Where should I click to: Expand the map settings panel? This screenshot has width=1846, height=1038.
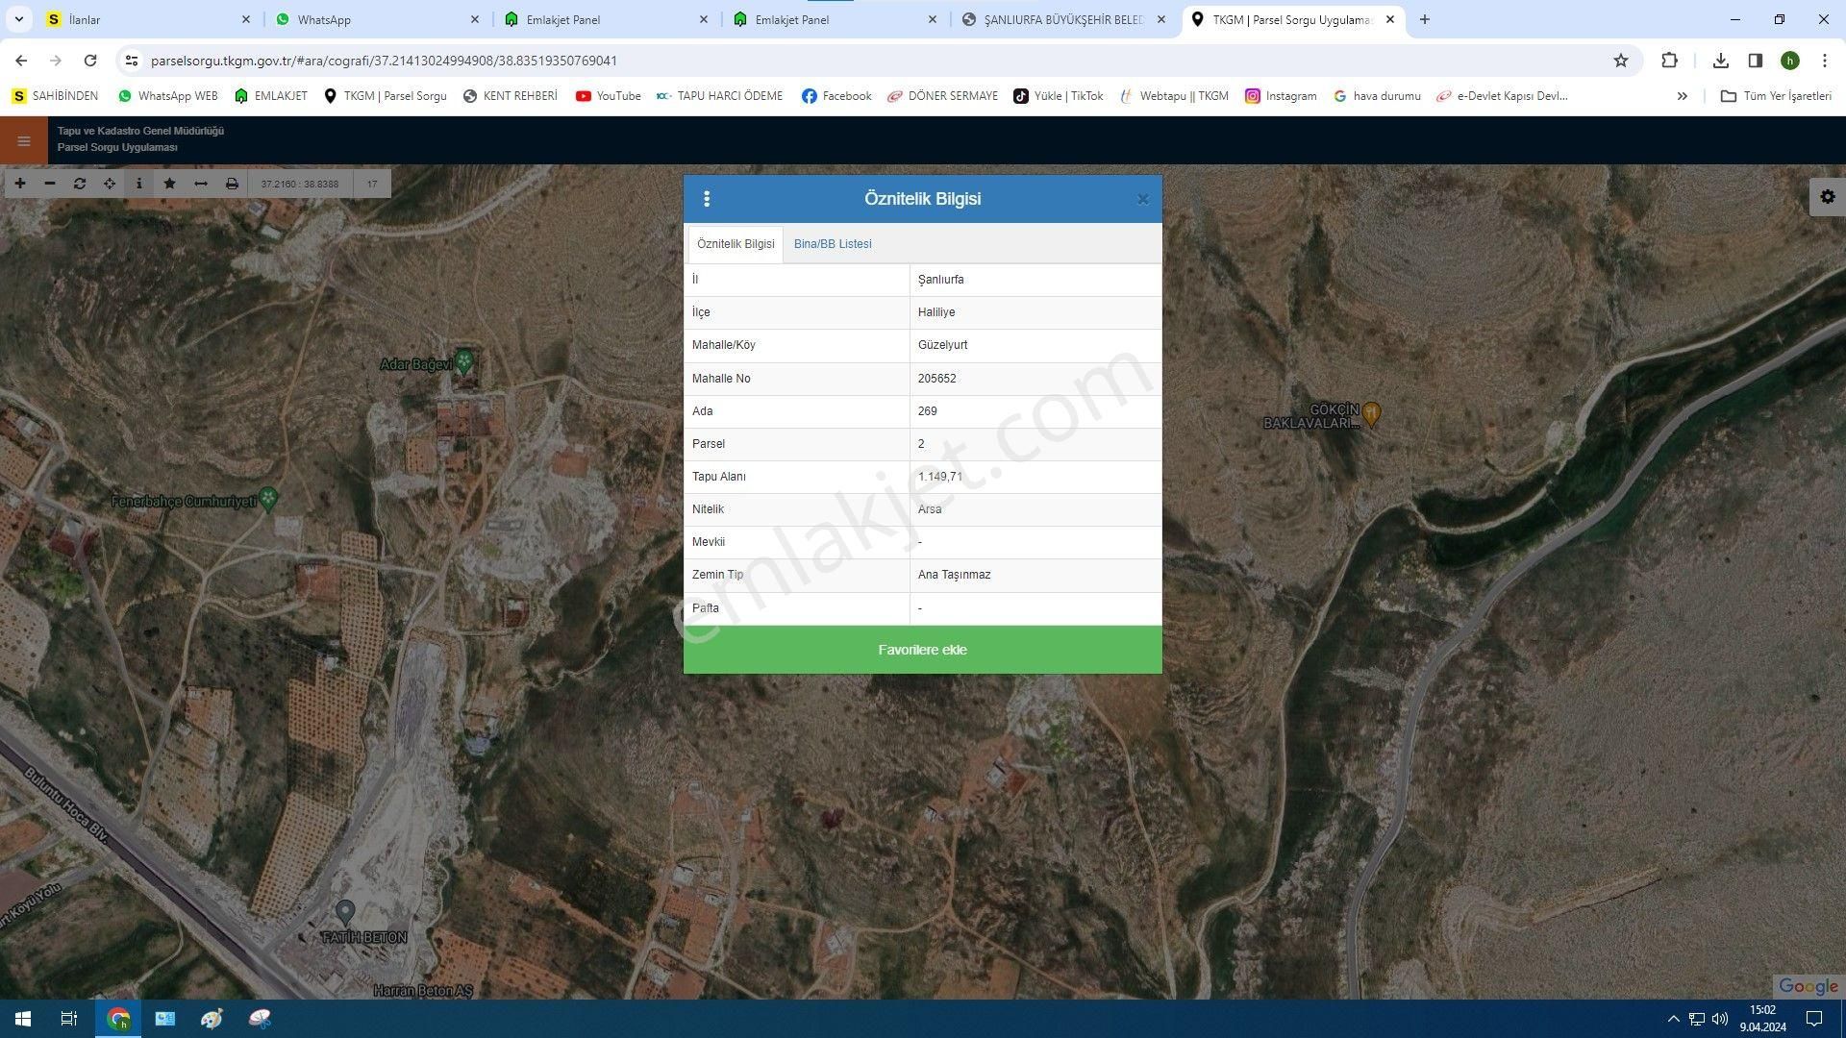tap(1826, 196)
